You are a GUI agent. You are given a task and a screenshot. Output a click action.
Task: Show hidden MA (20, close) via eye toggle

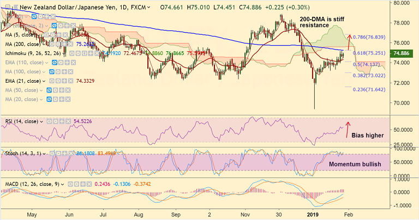click(x=49, y=99)
